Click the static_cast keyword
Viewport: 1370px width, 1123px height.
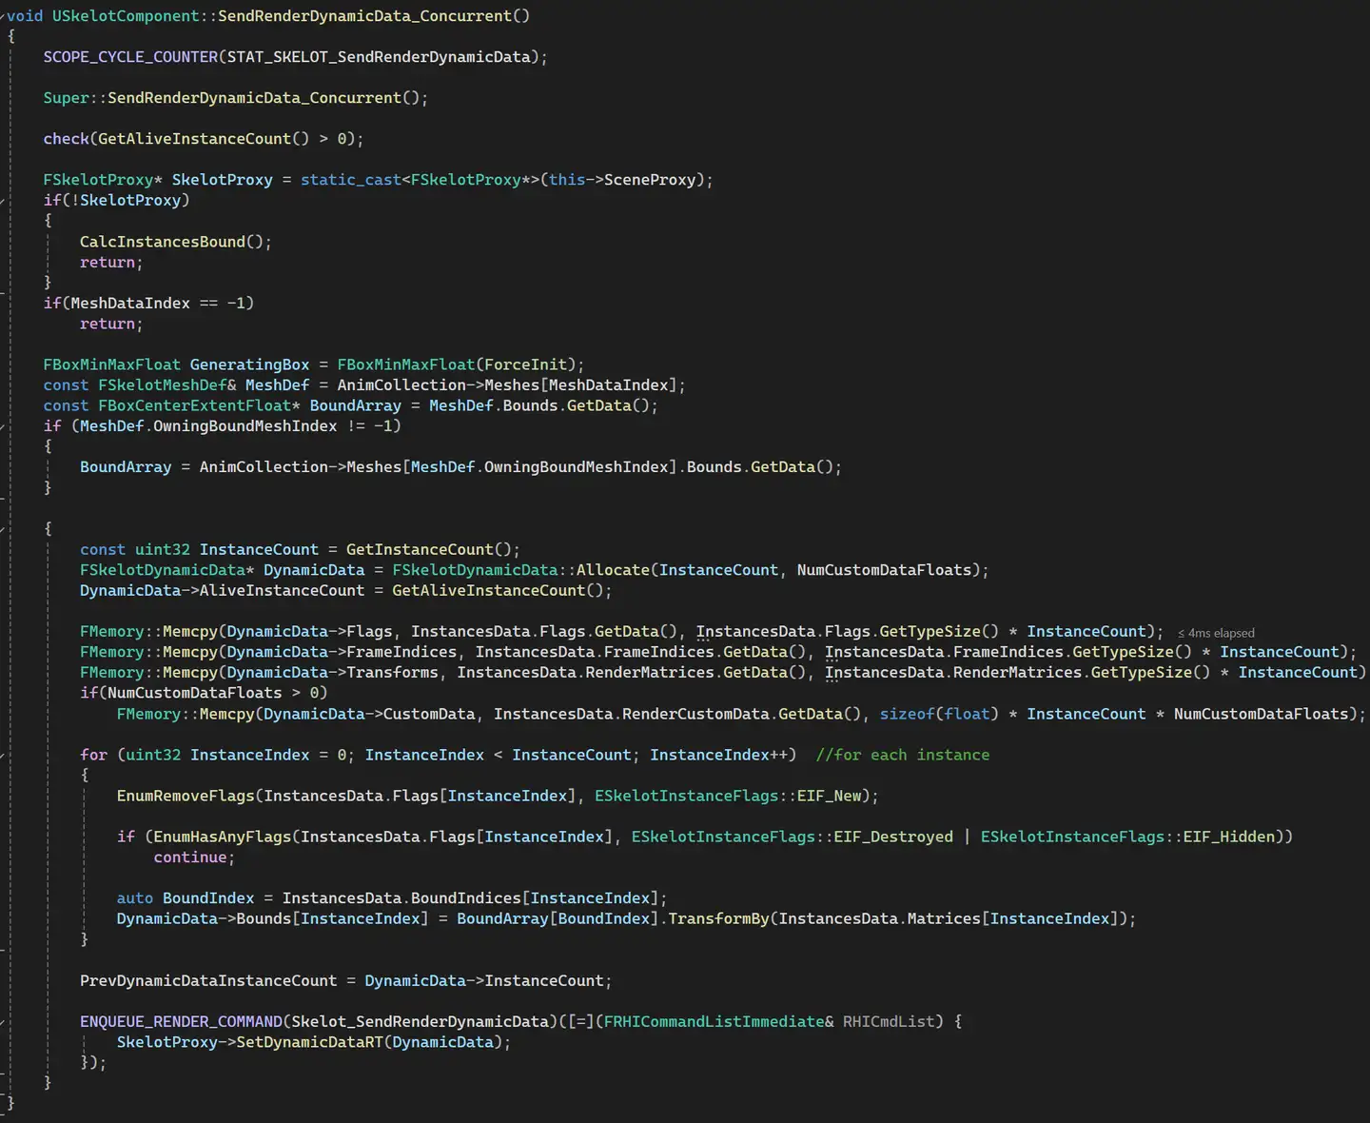tap(350, 179)
